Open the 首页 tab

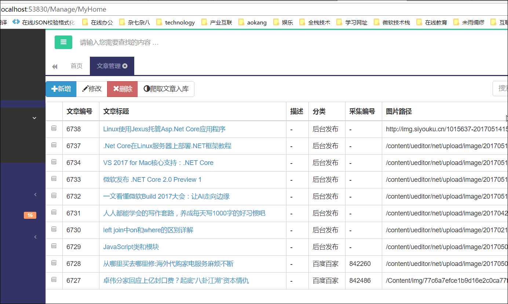tap(76, 66)
